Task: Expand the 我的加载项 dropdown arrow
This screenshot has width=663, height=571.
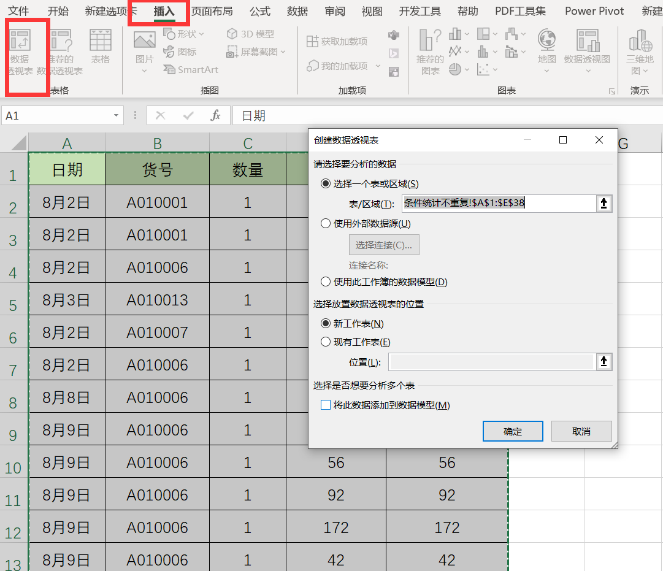Action: coord(378,66)
